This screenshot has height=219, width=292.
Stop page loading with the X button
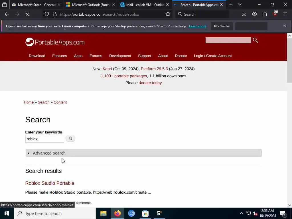tap(27, 14)
